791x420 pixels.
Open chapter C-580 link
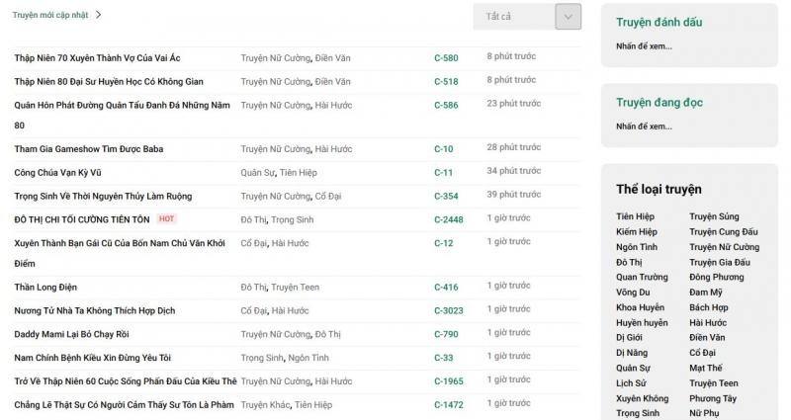446,58
